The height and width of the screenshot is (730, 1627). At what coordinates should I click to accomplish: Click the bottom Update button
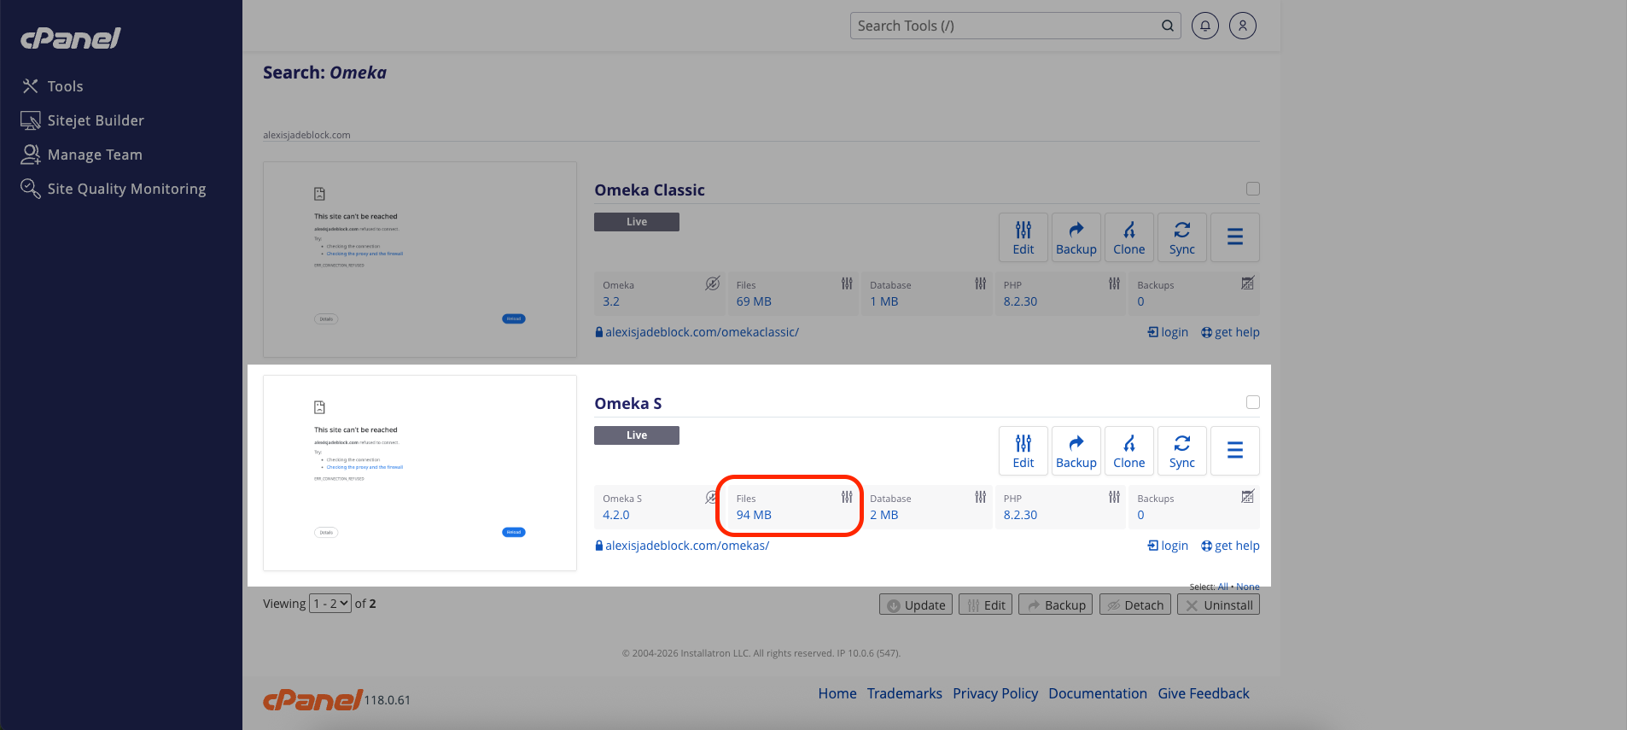[916, 604]
